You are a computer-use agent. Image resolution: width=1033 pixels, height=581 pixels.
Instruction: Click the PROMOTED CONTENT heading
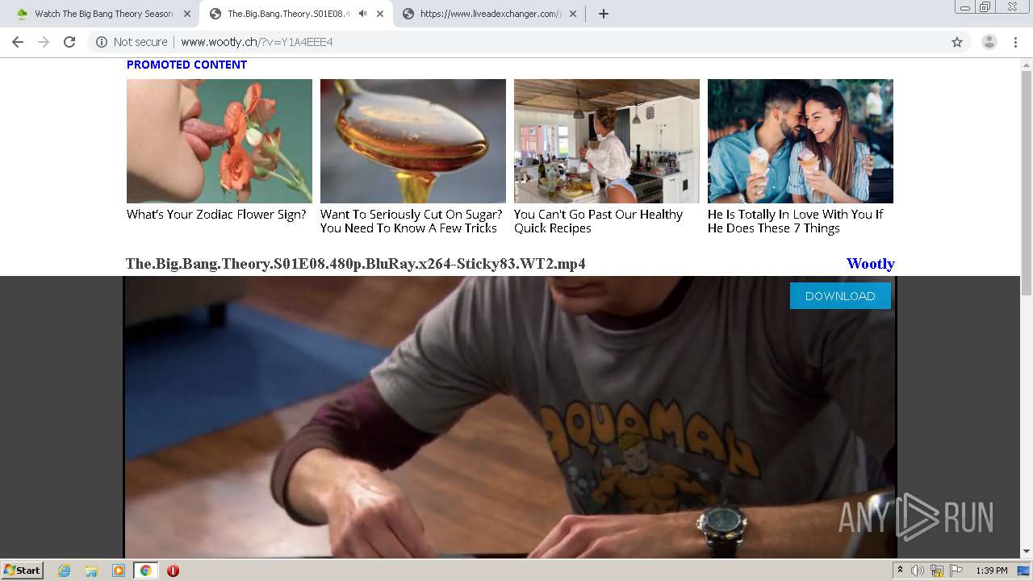click(x=186, y=65)
